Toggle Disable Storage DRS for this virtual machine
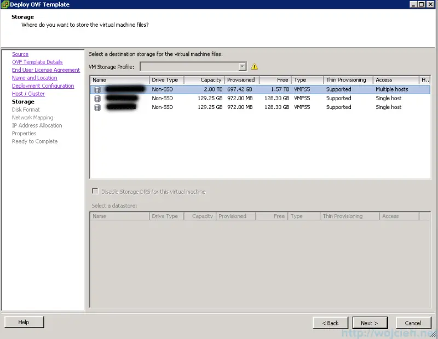The image size is (438, 339). 95,191
